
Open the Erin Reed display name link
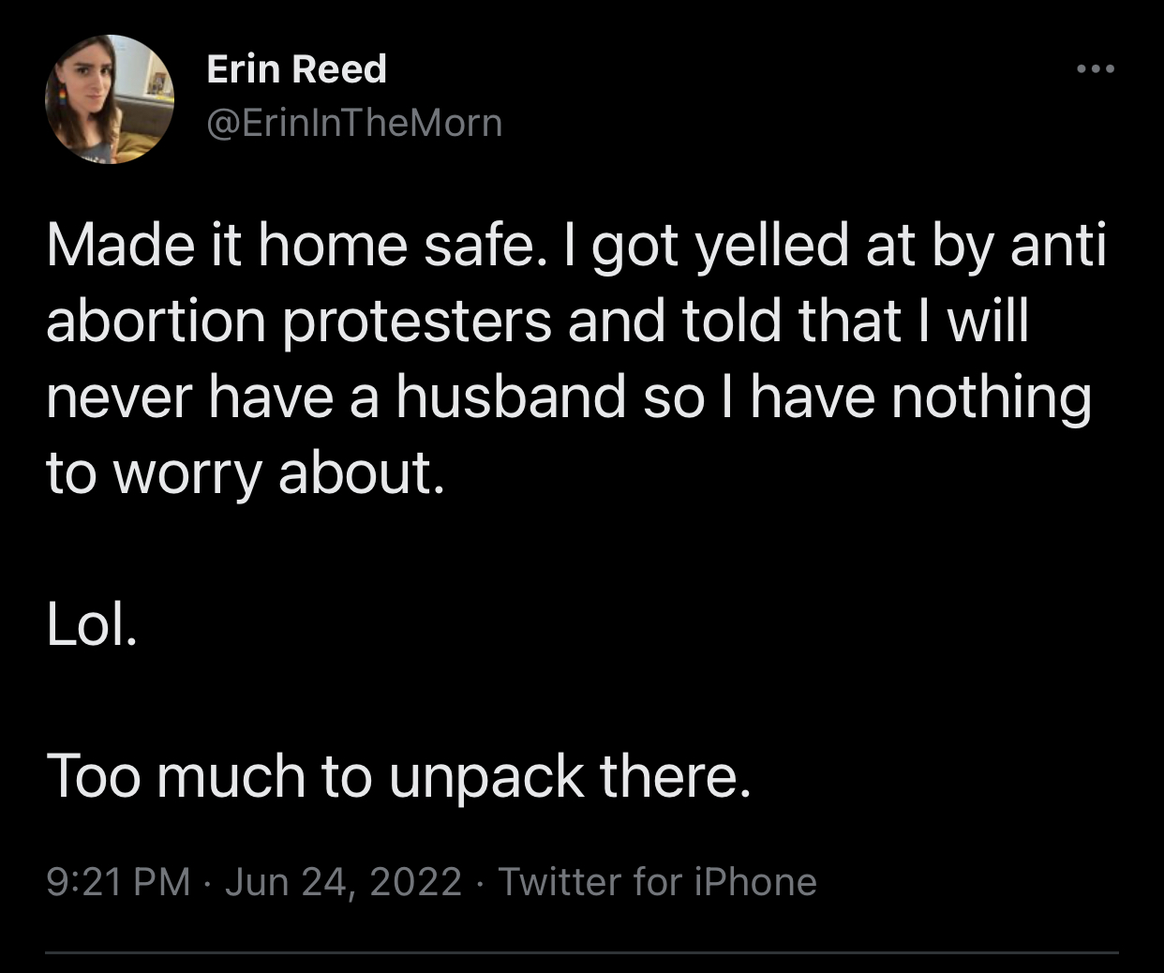pyautogui.click(x=296, y=69)
